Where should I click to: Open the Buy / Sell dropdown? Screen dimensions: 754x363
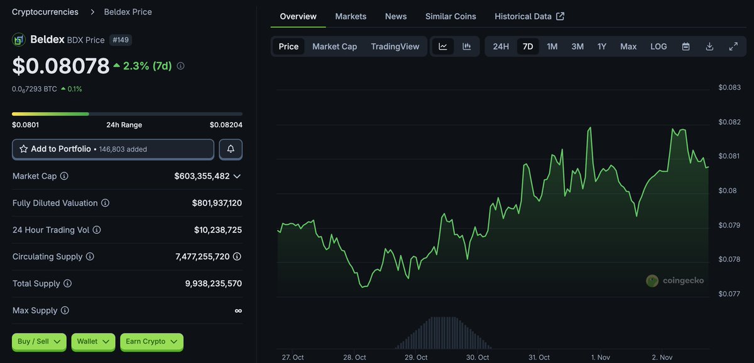tap(38, 342)
